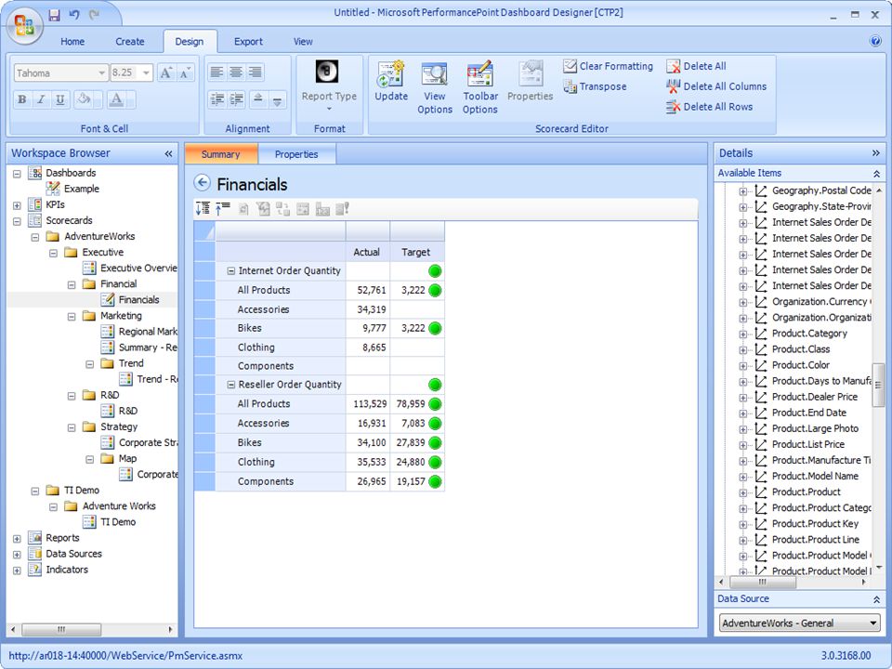
Task: Click the Available Items vertical scrollbar thumb
Action: click(x=878, y=385)
